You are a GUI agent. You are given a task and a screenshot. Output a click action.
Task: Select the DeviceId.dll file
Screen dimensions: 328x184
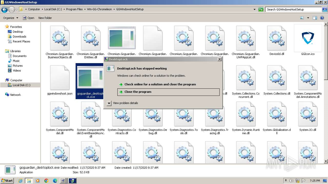click(277, 38)
